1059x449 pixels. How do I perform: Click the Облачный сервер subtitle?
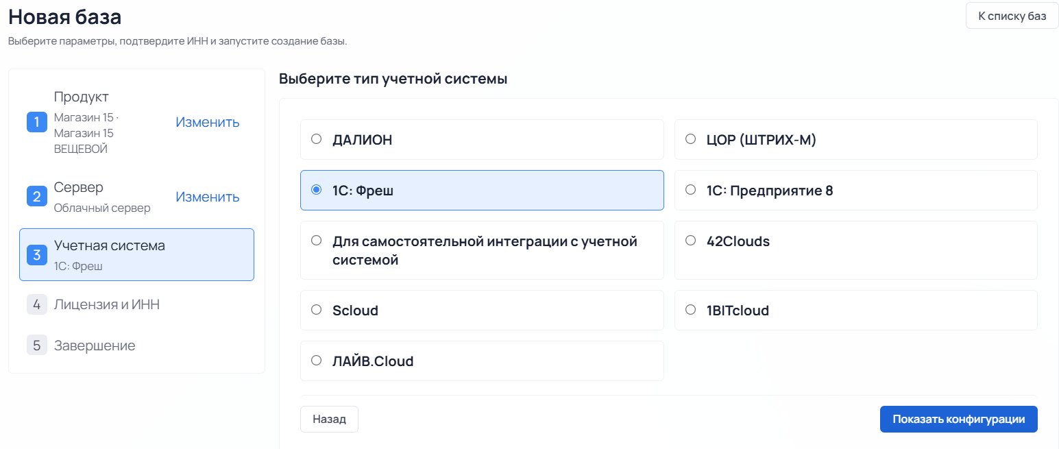pos(102,208)
